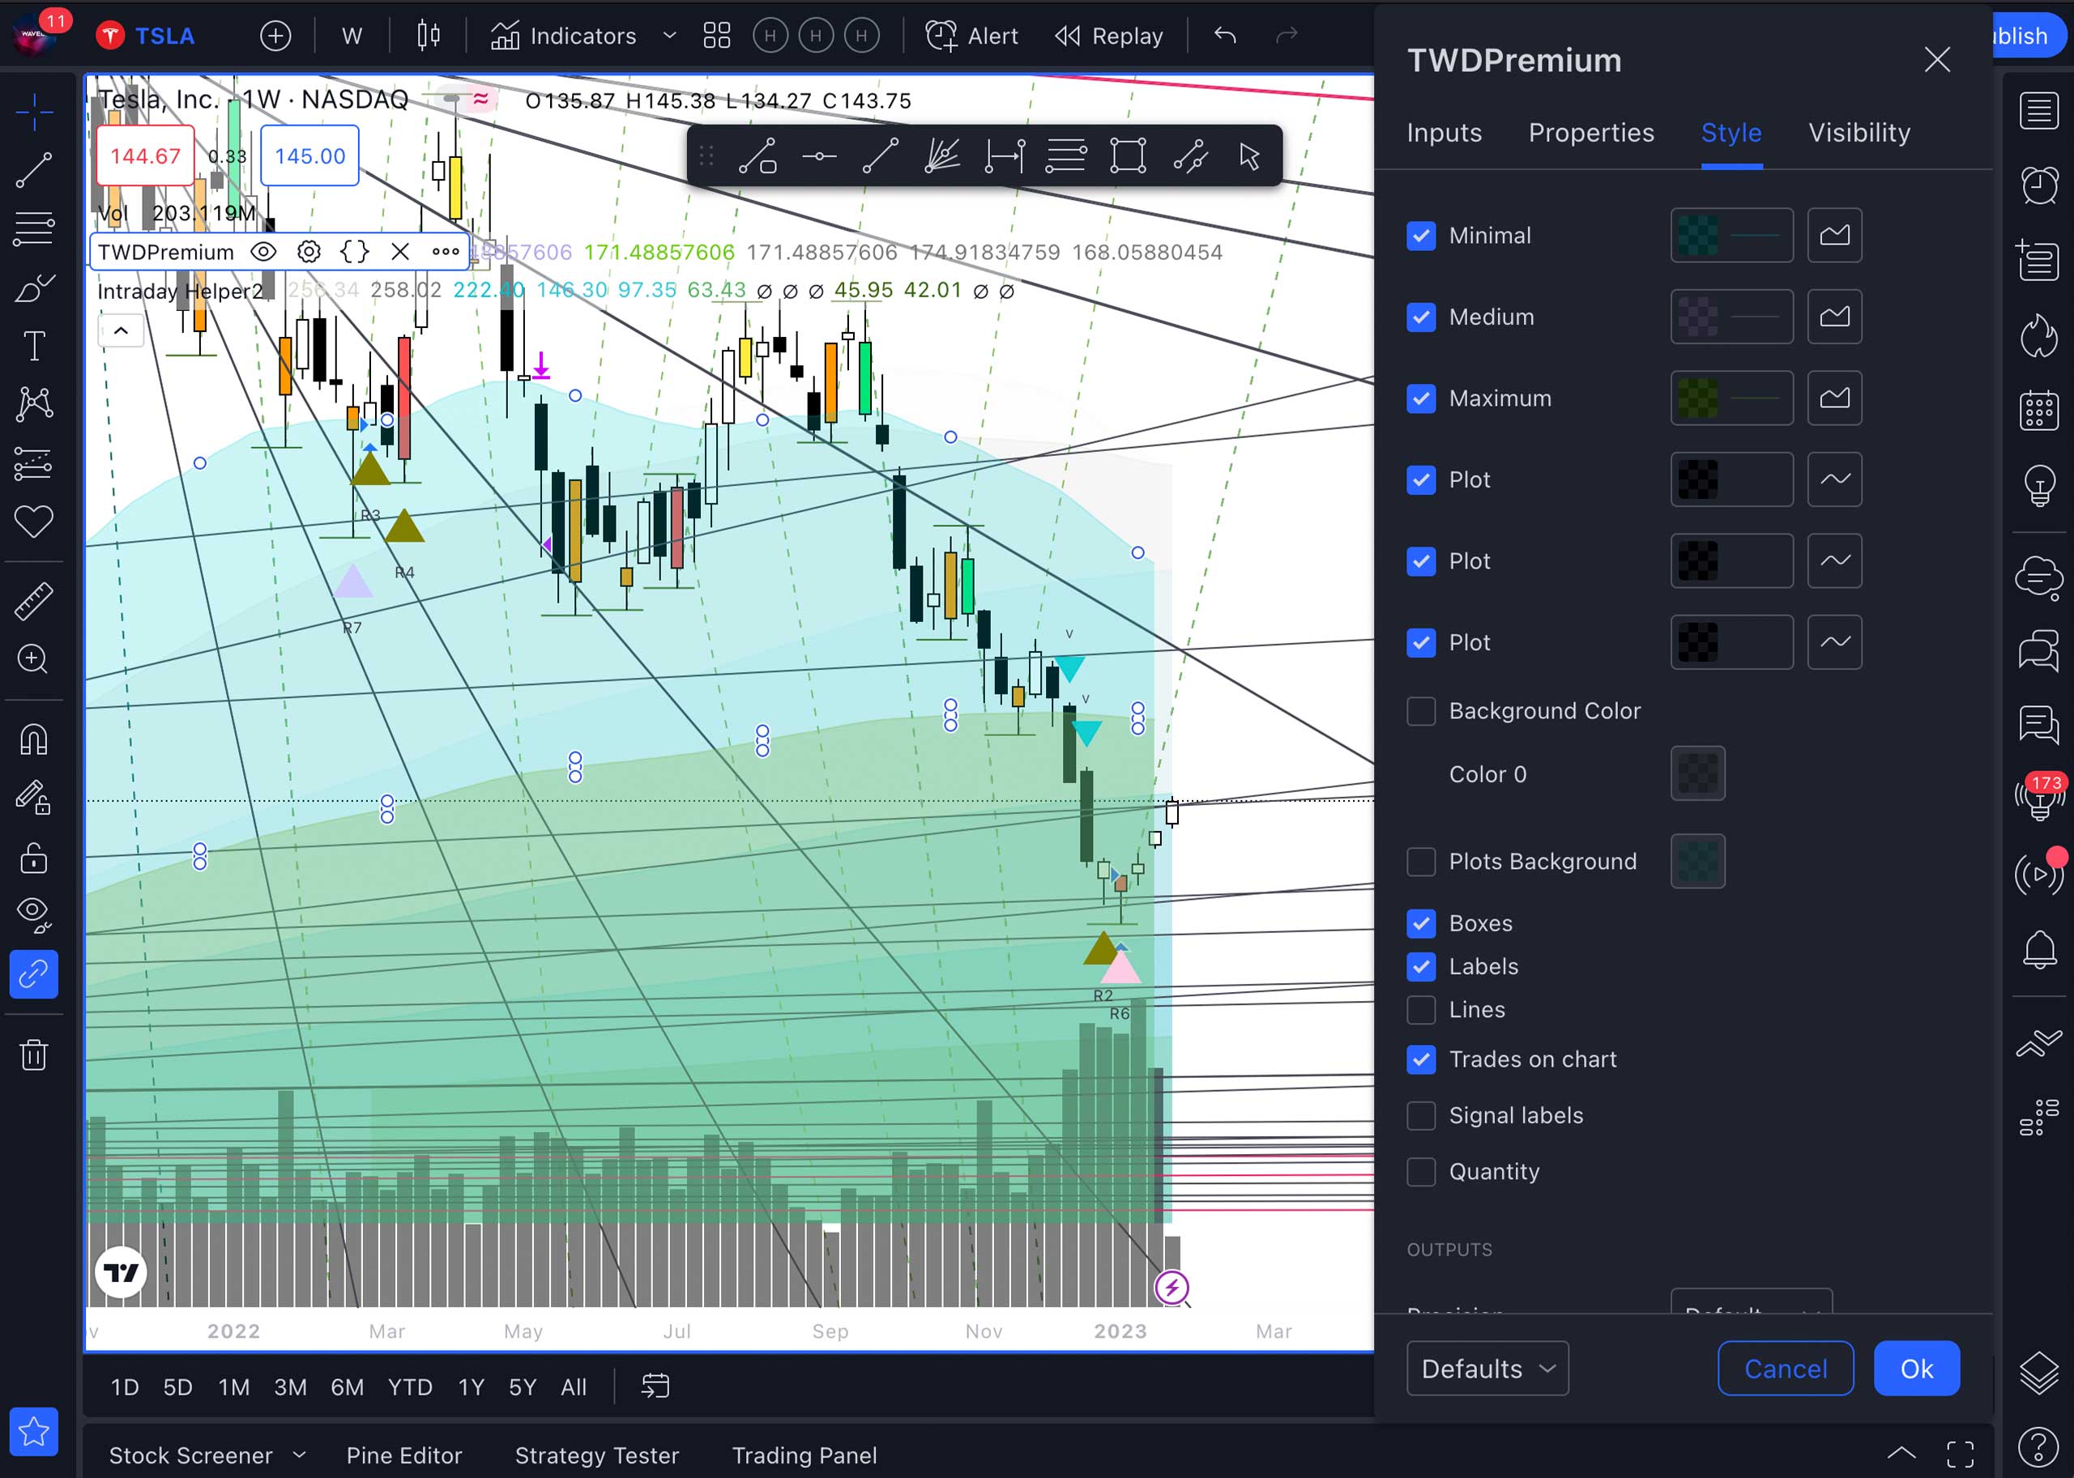
Task: Uncheck the Minimal plot checkbox
Action: 1421,236
